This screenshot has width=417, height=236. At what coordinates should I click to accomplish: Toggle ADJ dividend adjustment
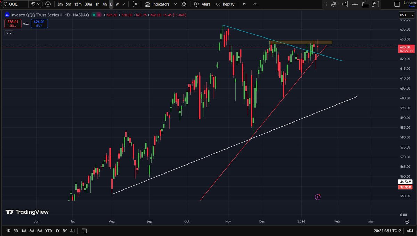(409, 231)
